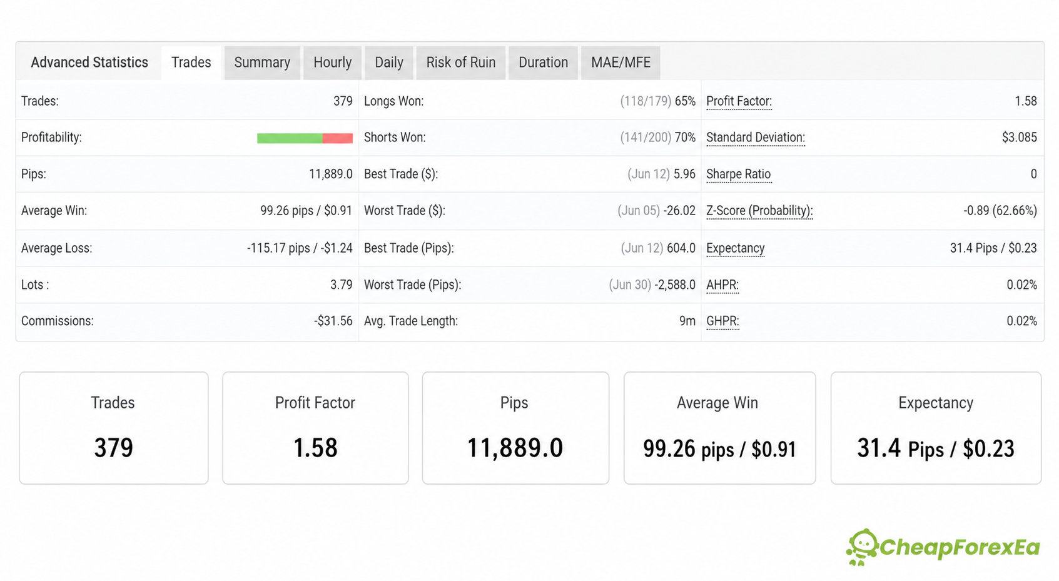Image resolution: width=1059 pixels, height=581 pixels.
Task: Click the GHPR label link
Action: coord(722,321)
